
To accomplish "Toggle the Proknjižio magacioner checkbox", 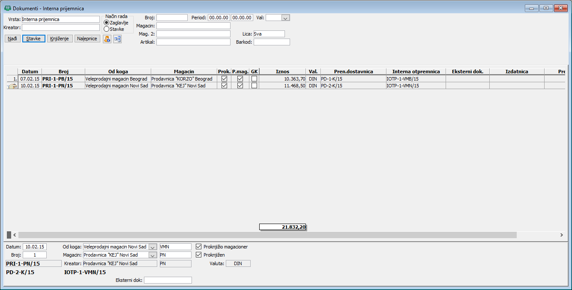I will (198, 247).
